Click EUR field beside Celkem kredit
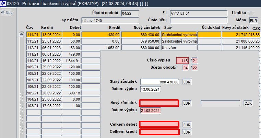261x138 pixels. point(187,132)
